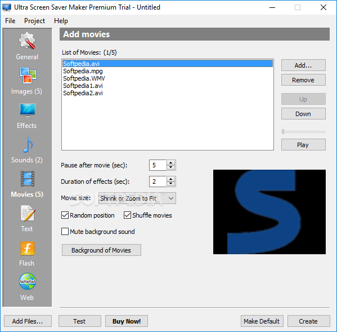Image resolution: width=337 pixels, height=332 pixels.
Task: Remove the selected movie
Action: [x=303, y=80]
